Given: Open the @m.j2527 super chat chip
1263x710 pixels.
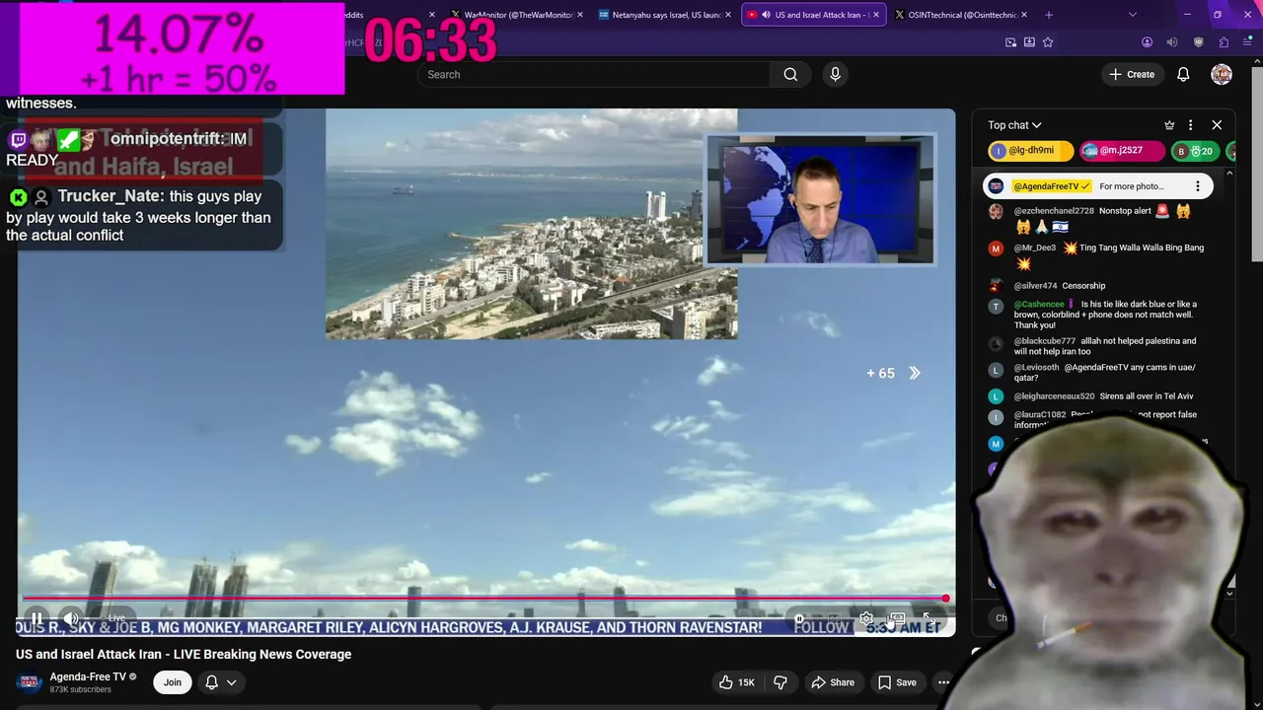Looking at the screenshot, I should [x=1121, y=151].
